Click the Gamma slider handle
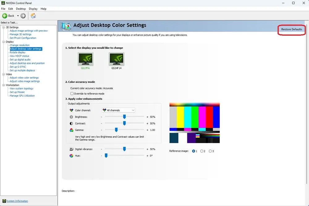This screenshot has width=309, height=206. (116, 130)
